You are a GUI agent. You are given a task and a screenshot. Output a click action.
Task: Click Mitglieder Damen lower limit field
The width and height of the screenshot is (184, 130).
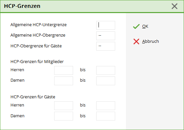click(x=64, y=81)
